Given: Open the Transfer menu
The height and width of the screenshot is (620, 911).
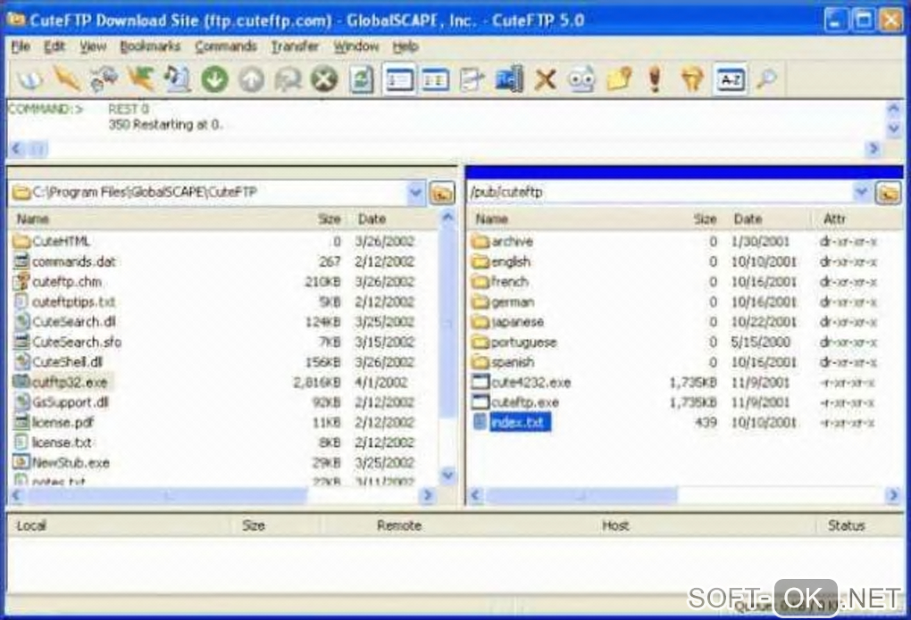Looking at the screenshot, I should [295, 46].
